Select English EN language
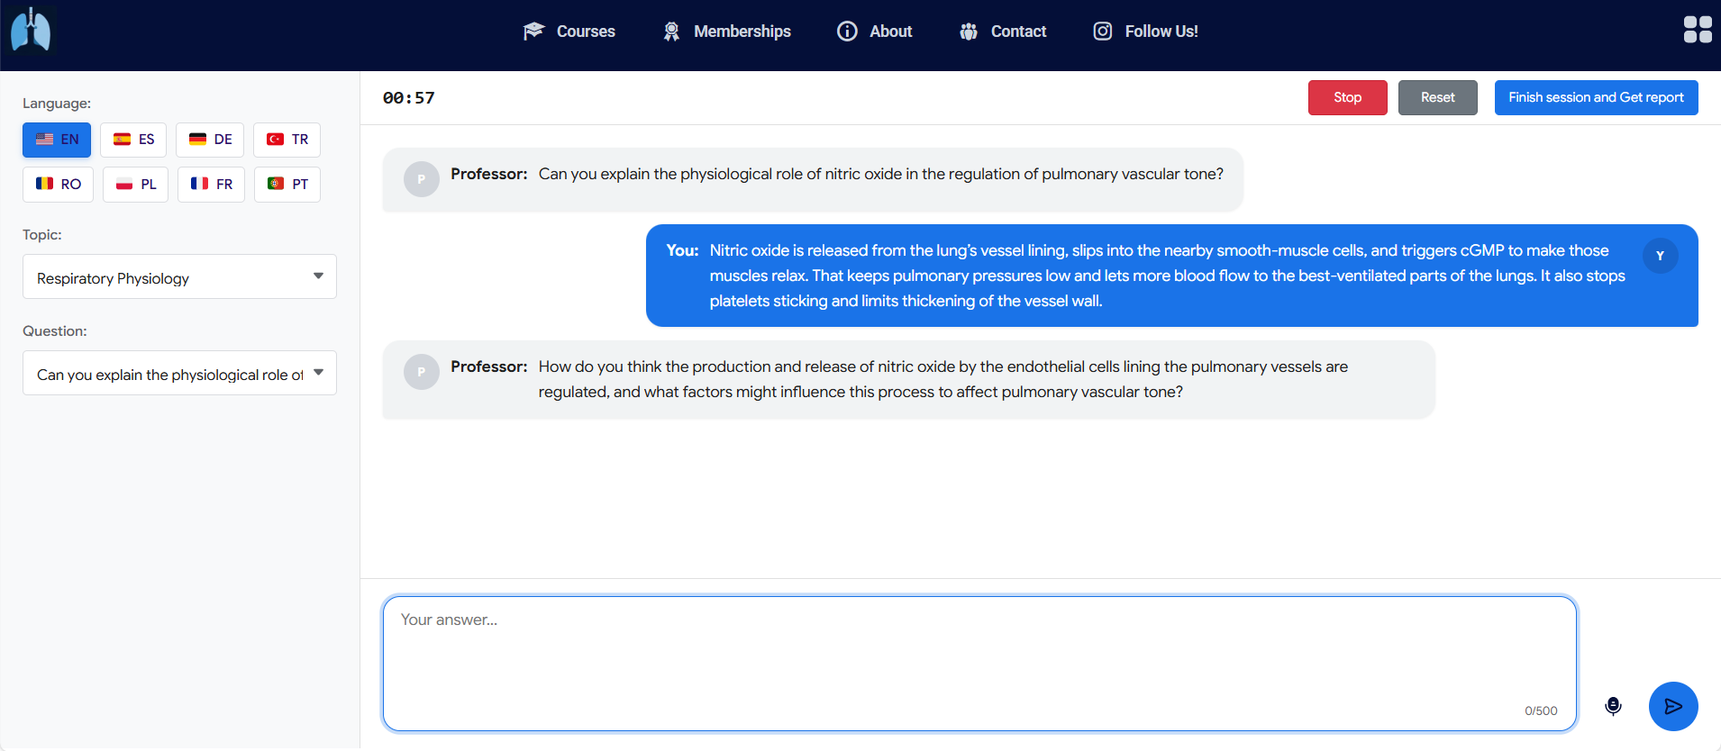 click(57, 140)
